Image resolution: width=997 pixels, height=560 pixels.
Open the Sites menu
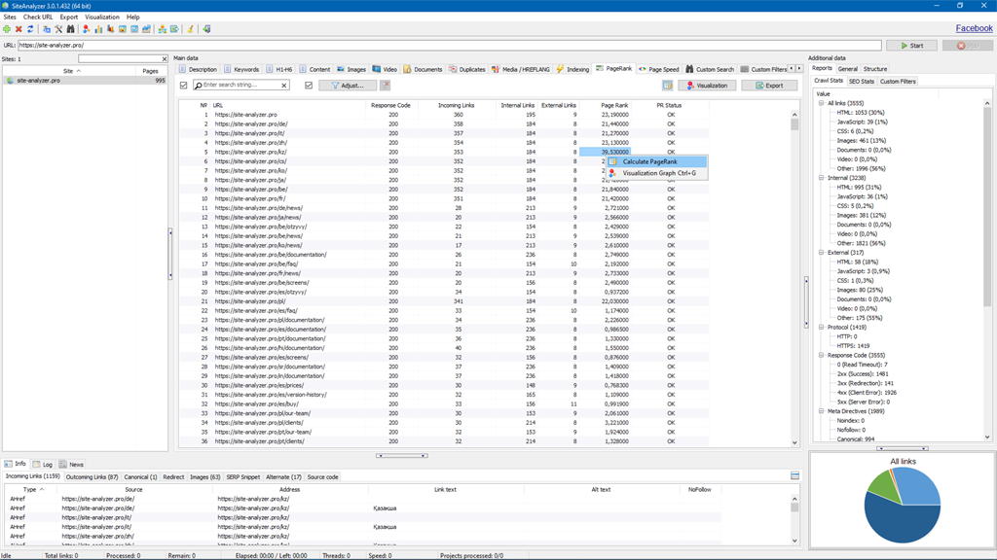point(10,17)
